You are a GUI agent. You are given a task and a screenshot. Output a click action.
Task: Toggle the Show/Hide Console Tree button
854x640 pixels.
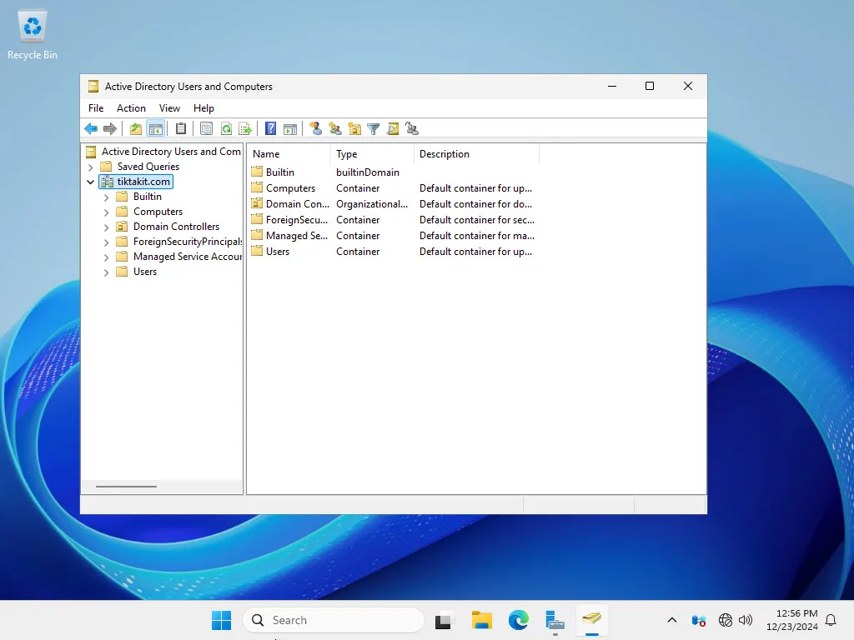point(156,128)
